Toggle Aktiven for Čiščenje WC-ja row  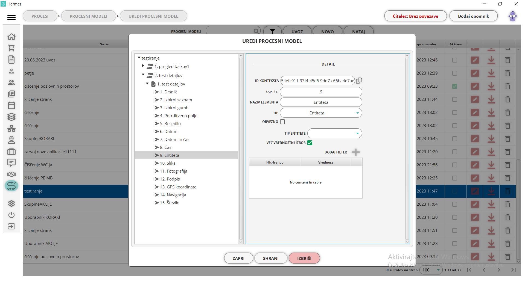tap(455, 165)
